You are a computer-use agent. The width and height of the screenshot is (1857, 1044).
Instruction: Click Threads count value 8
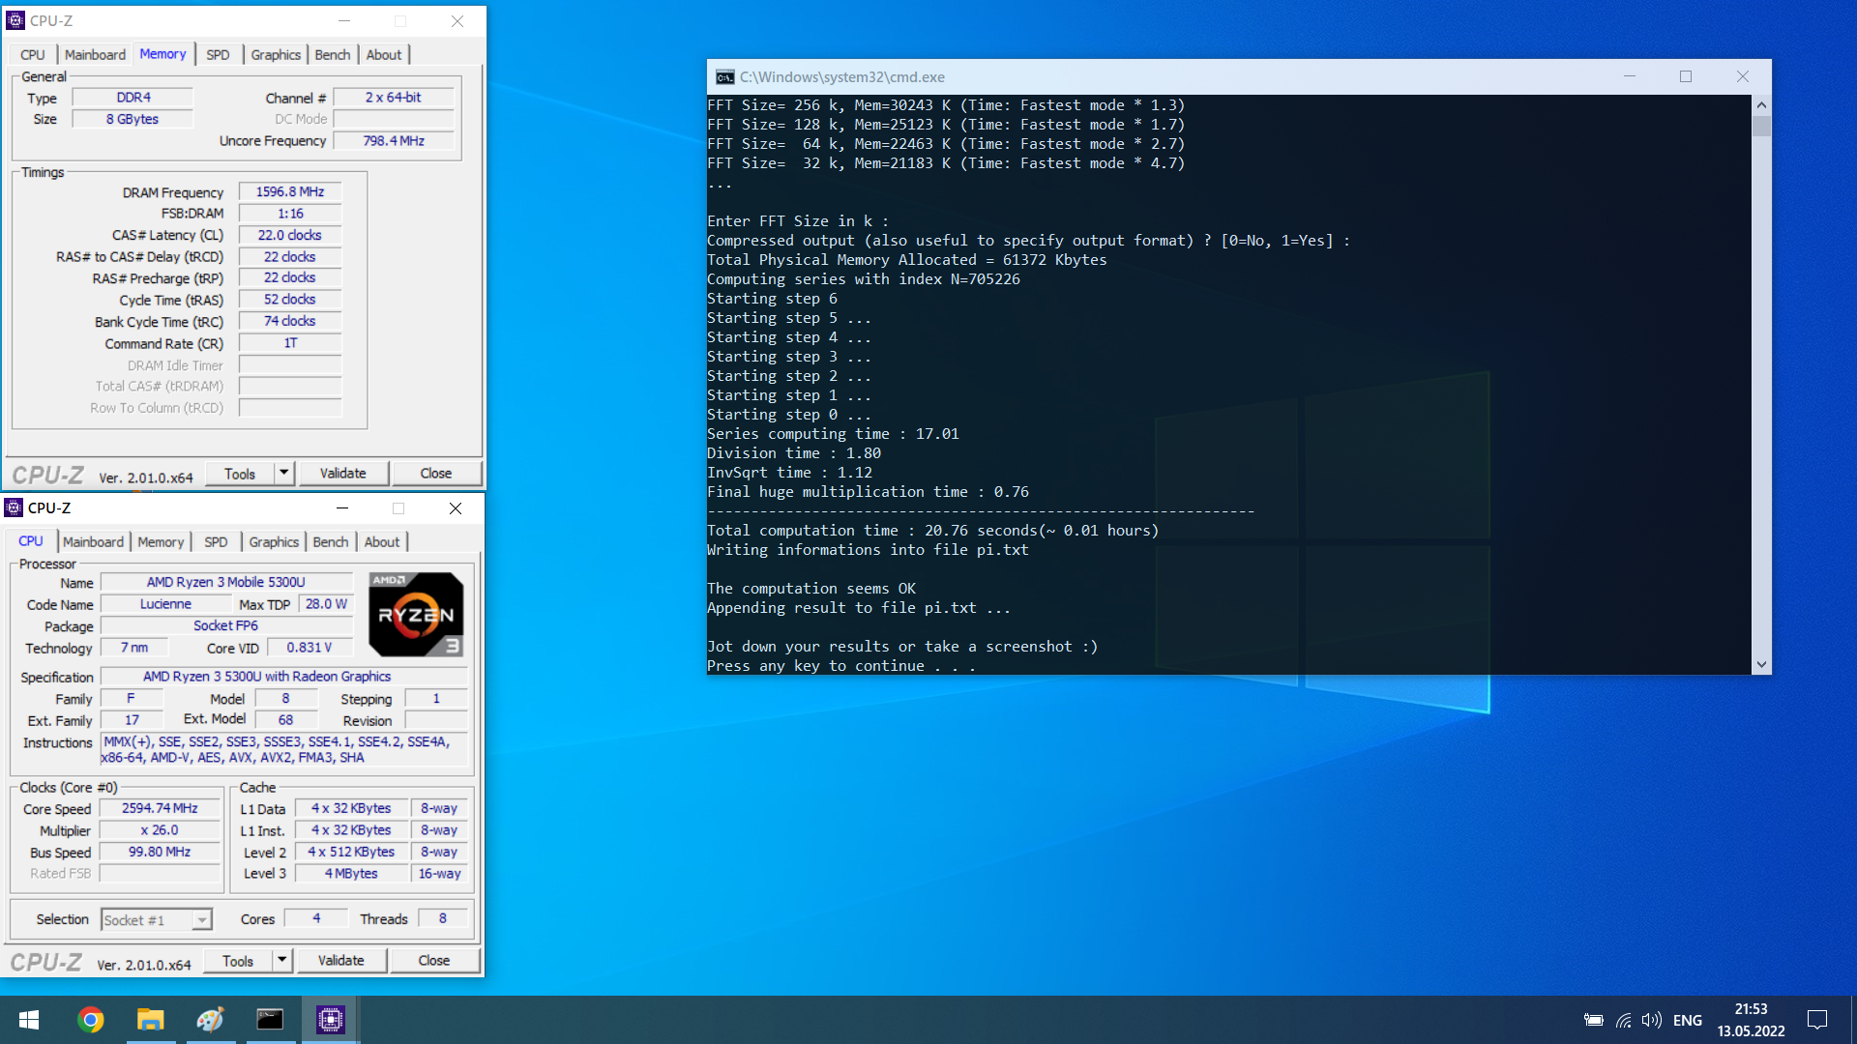(x=443, y=919)
